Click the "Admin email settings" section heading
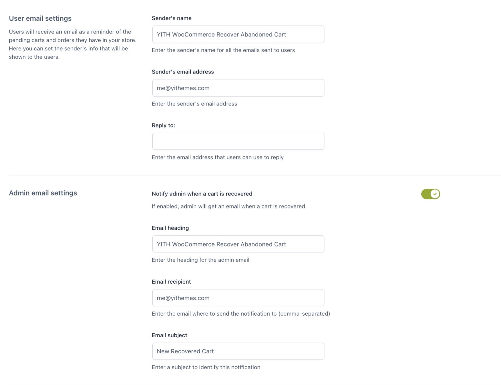This screenshot has height=385, width=501. click(43, 193)
